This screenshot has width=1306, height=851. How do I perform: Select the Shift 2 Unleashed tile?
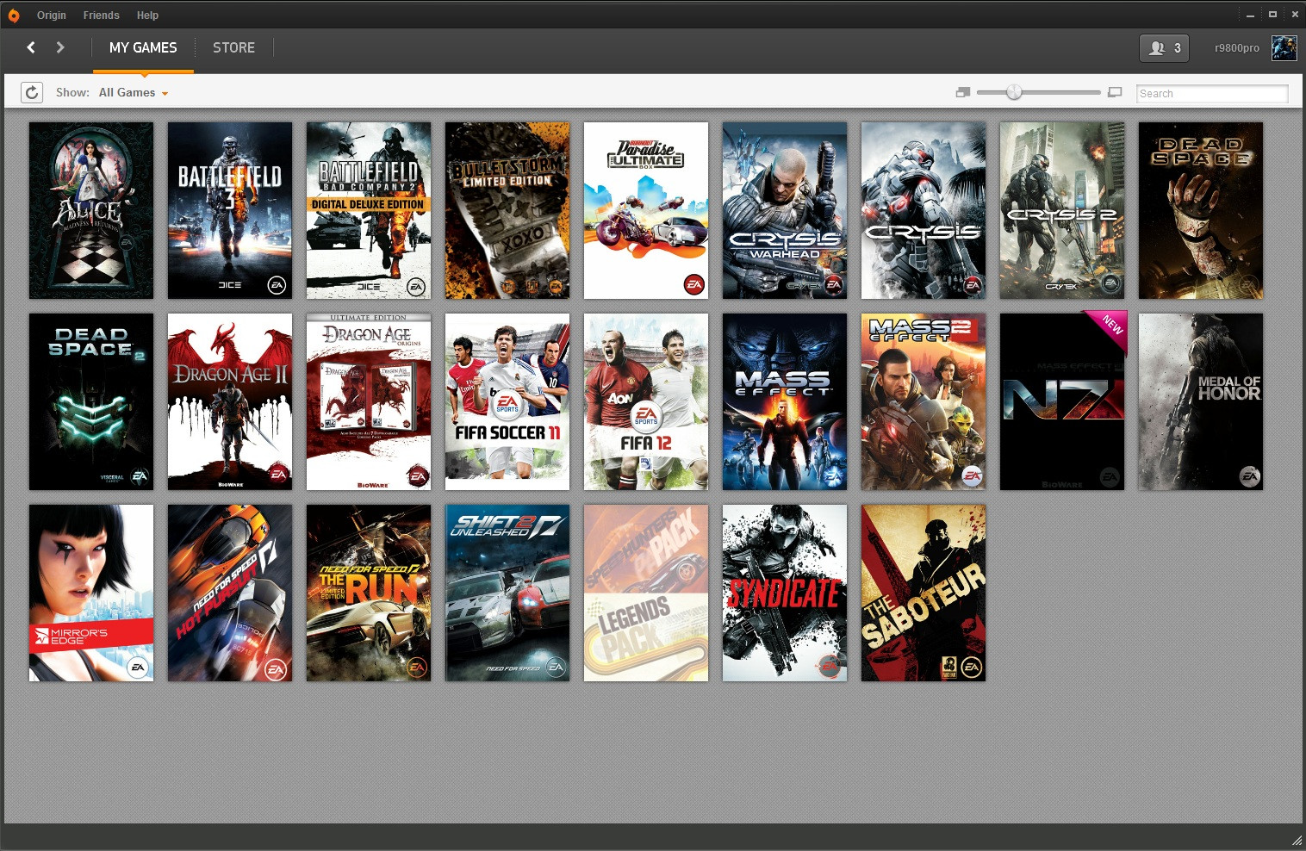507,593
